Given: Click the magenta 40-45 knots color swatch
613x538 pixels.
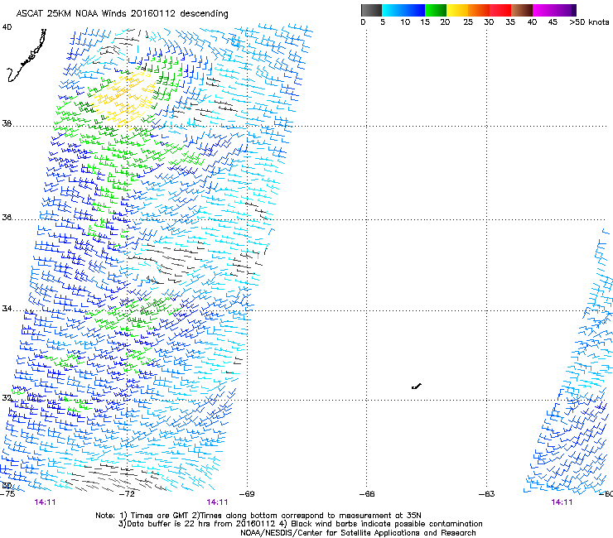Looking at the screenshot, I should pos(543,10).
